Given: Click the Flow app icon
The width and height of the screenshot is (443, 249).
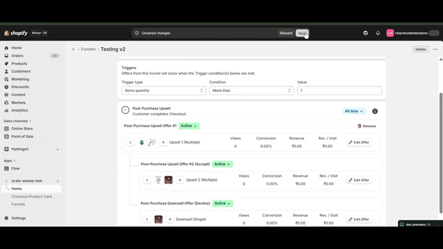Looking at the screenshot, I should click(7, 169).
